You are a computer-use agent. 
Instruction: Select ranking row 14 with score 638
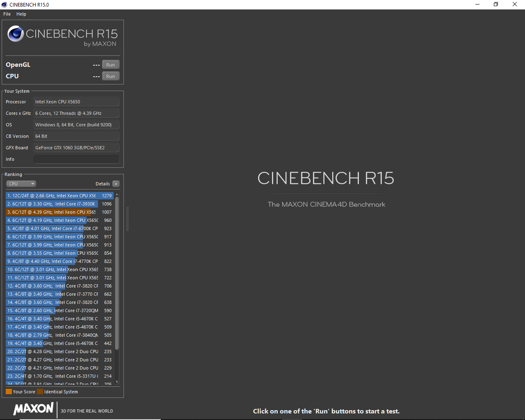pyautogui.click(x=60, y=302)
